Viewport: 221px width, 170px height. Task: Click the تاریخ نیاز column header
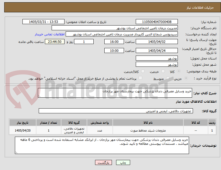coord(23,123)
